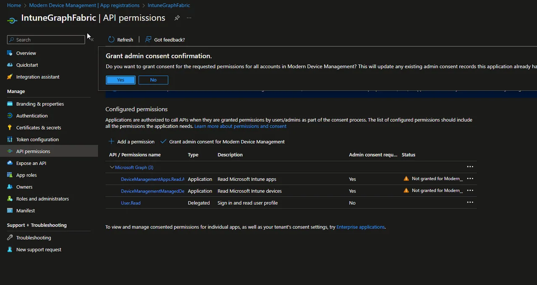Open Enterprise applications link

[x=361, y=227]
